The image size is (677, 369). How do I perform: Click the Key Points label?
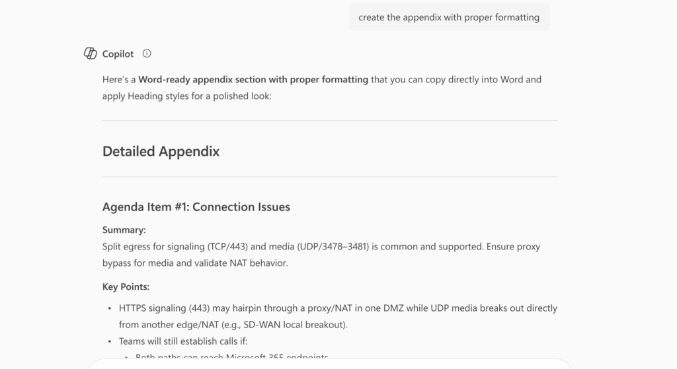pos(126,286)
